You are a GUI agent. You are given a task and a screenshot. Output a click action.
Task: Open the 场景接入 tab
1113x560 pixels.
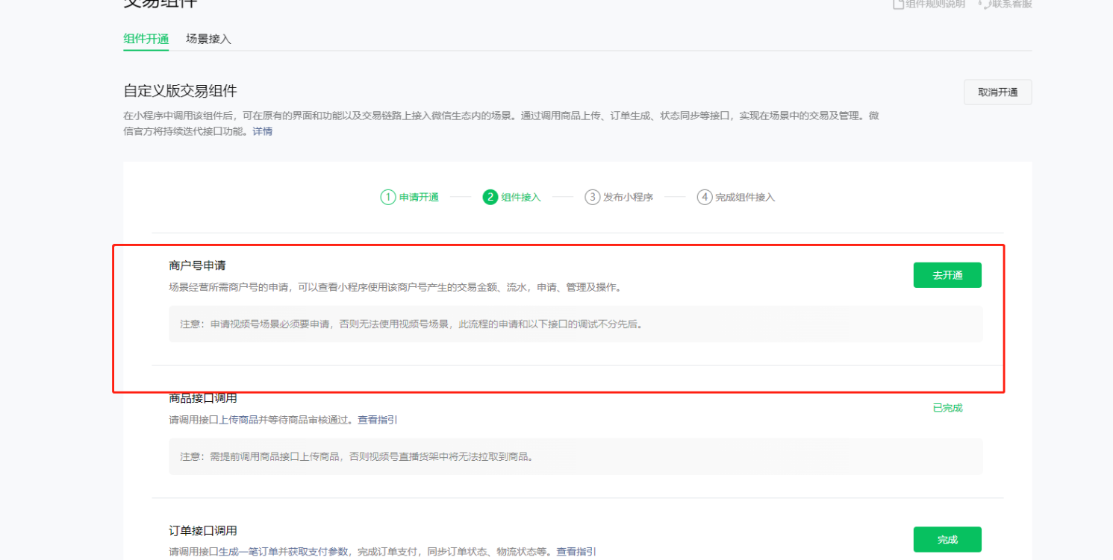pyautogui.click(x=208, y=39)
